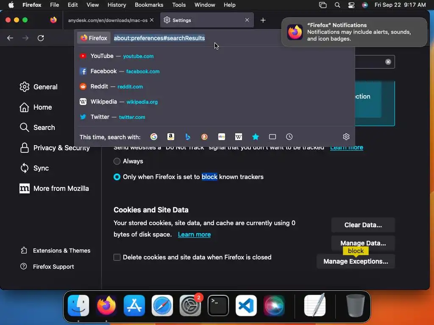
Task: Switch to the anydesk.com tab
Action: tap(108, 20)
